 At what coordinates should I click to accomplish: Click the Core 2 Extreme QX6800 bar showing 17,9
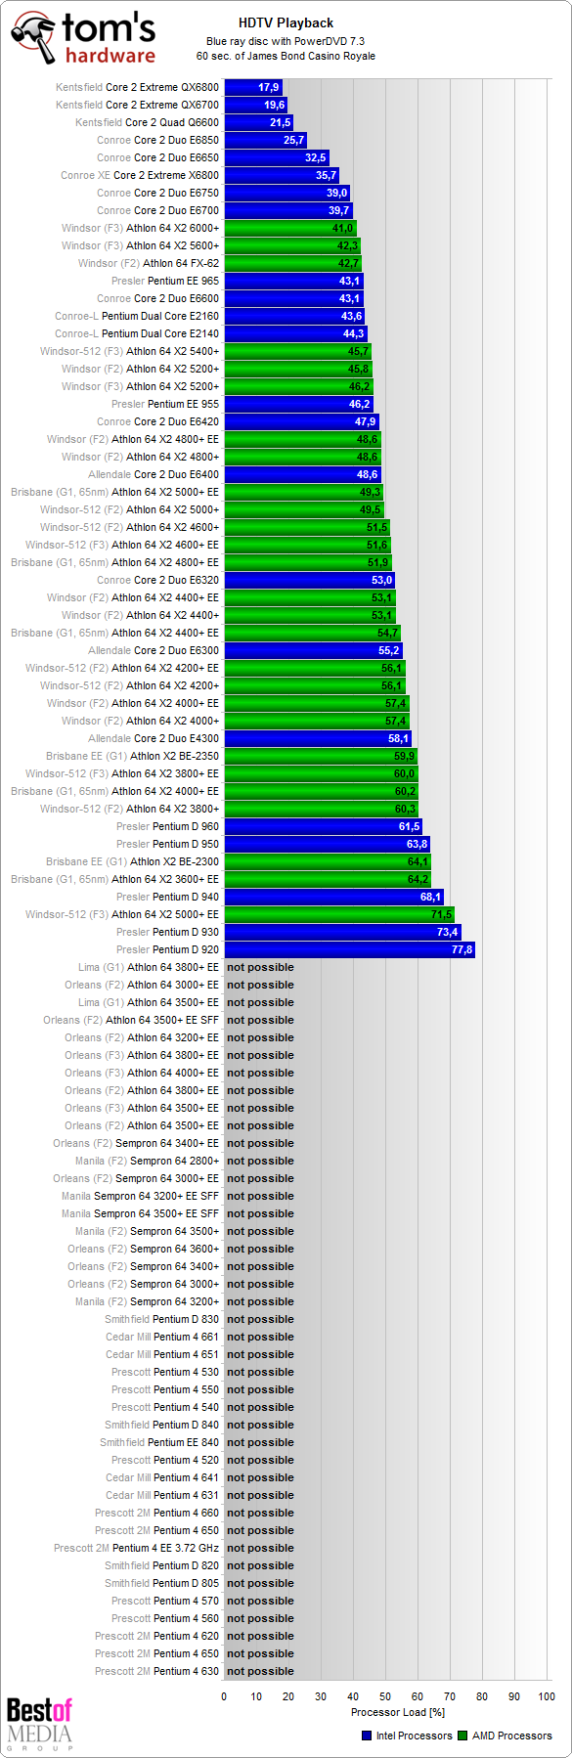pyautogui.click(x=253, y=87)
